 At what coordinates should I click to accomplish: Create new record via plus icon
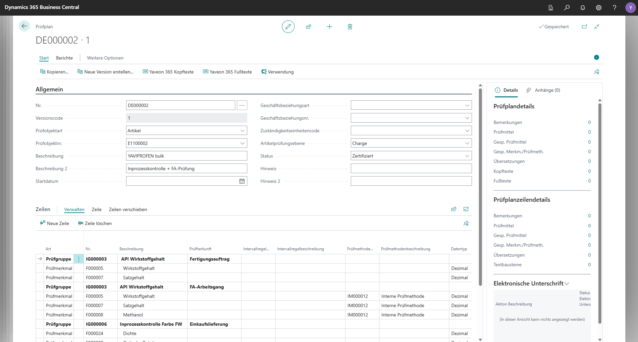click(x=329, y=27)
